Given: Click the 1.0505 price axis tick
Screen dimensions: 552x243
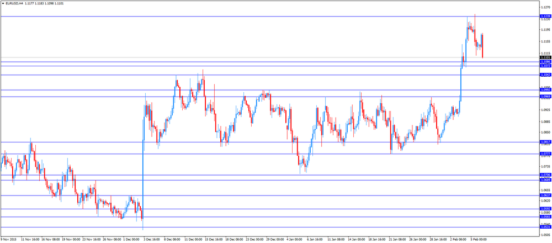Looking at the screenshot, I should pyautogui.click(x=546, y=235).
